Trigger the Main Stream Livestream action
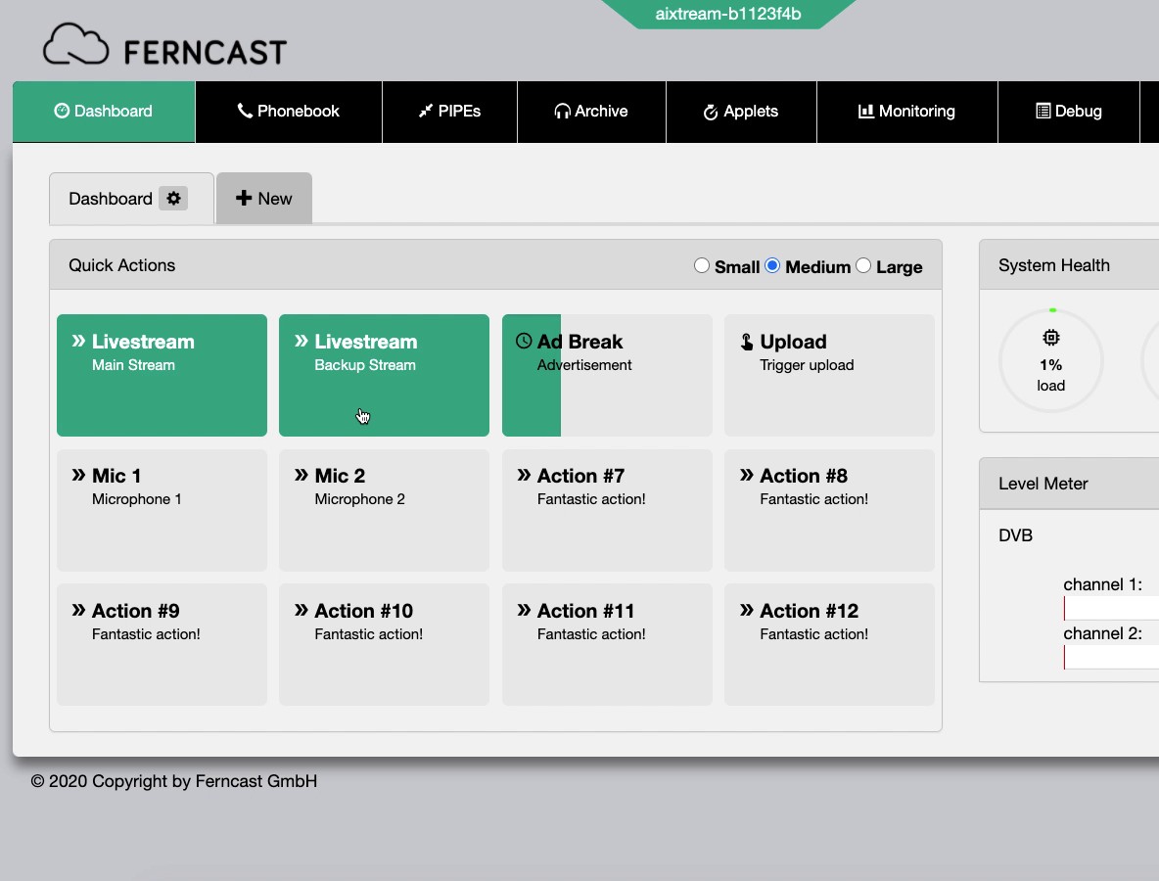 coord(162,375)
